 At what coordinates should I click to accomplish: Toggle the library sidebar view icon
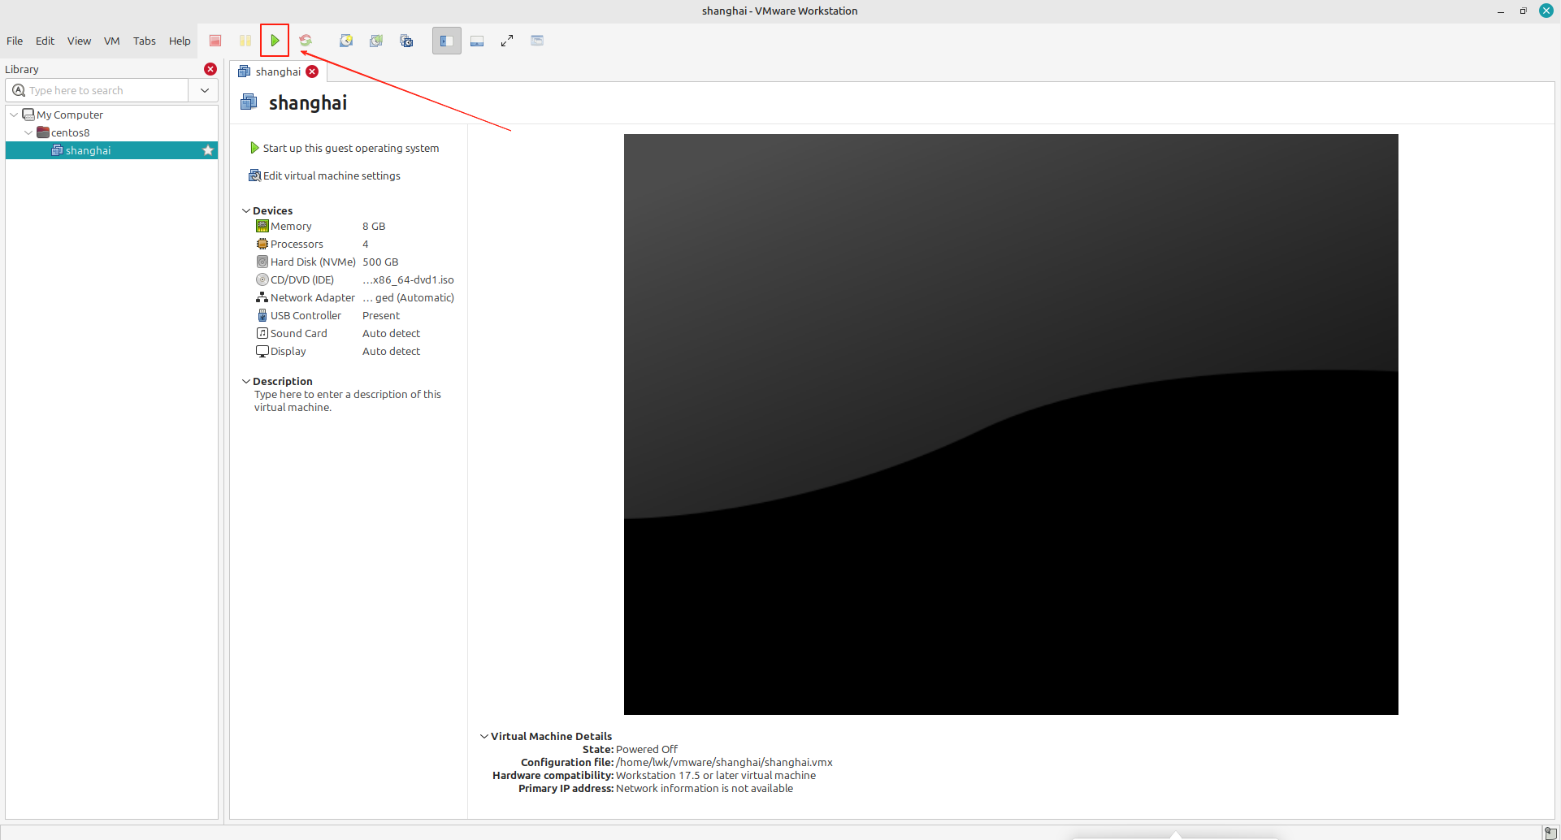pyautogui.click(x=447, y=41)
